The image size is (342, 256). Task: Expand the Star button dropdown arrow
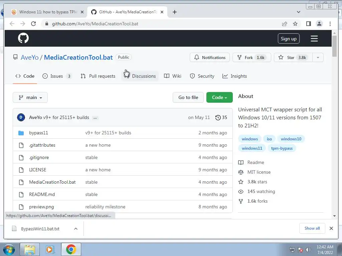pyautogui.click(x=318, y=57)
